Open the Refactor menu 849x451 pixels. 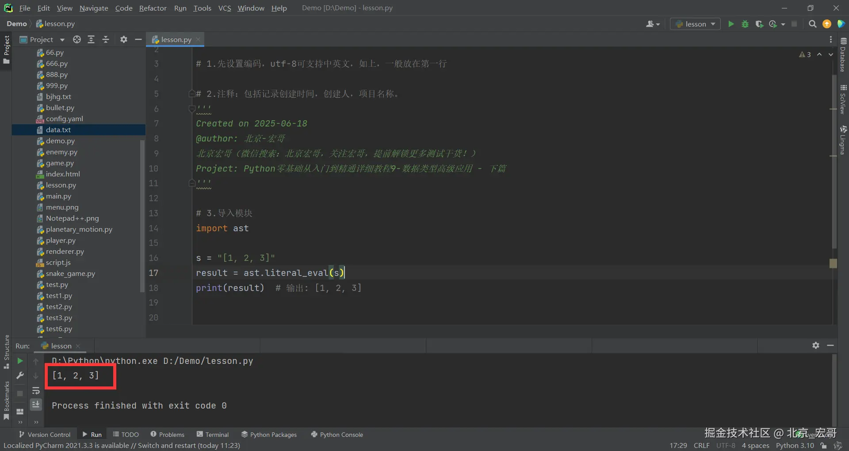pyautogui.click(x=153, y=8)
